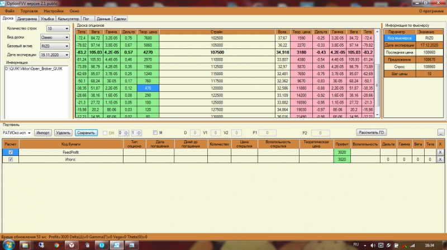The height and width of the screenshot is (250, 447).
Task: Click the first numeric stepper showing 0
Action: (123, 133)
